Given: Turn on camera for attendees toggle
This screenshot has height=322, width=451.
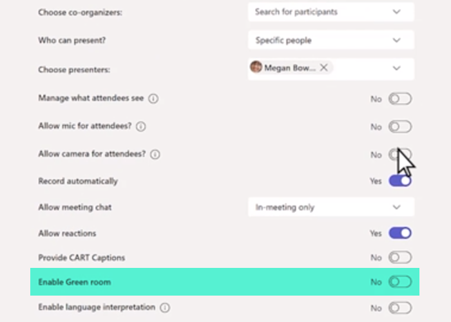Looking at the screenshot, I should point(399,155).
